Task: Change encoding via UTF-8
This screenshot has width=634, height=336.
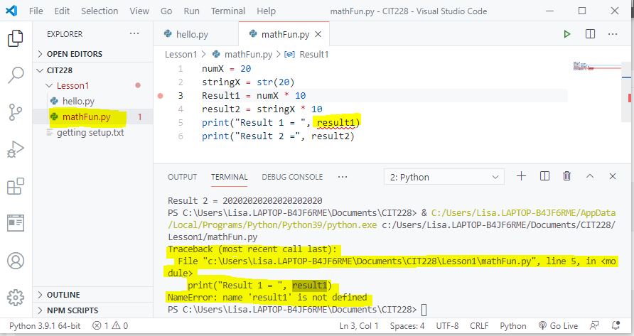Action: [447, 325]
